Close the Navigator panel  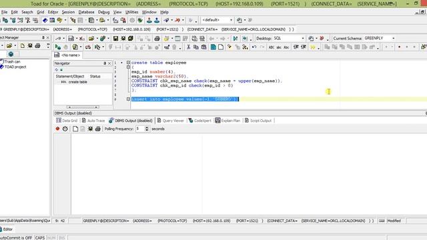[x=109, y=63]
